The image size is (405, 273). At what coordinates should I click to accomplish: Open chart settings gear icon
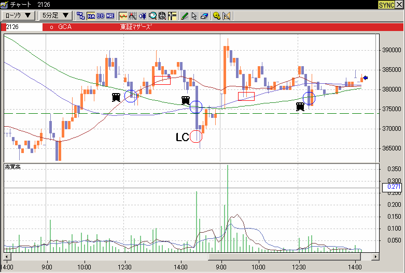pyautogui.click(x=216, y=16)
